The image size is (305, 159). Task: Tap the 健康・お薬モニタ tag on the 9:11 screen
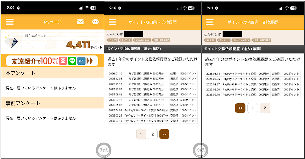click(x=260, y=40)
